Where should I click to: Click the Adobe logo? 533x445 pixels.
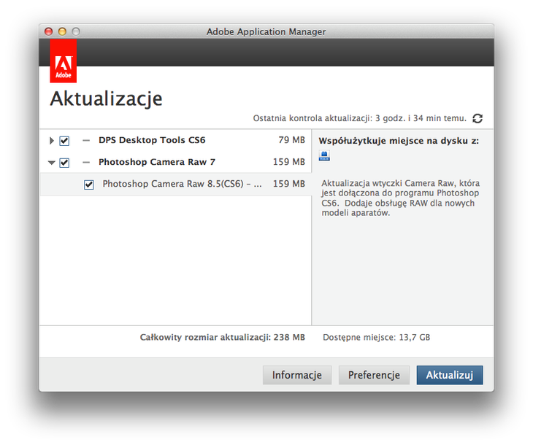(64, 61)
